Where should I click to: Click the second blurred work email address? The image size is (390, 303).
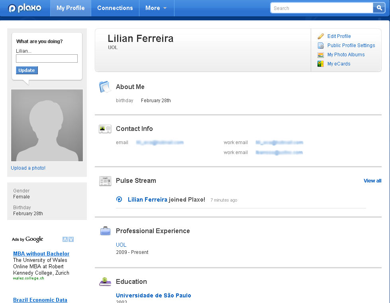pyautogui.click(x=279, y=152)
